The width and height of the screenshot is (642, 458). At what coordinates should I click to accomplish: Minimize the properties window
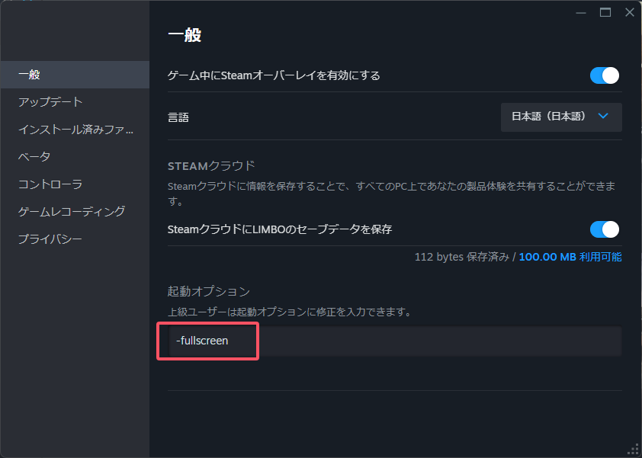[x=583, y=12]
